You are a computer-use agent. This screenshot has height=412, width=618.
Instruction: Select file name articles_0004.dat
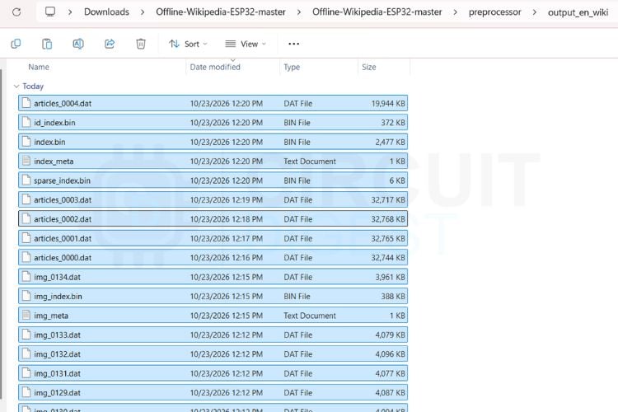[x=63, y=103]
